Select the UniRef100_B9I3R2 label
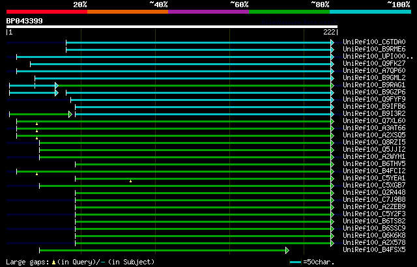 (374, 114)
